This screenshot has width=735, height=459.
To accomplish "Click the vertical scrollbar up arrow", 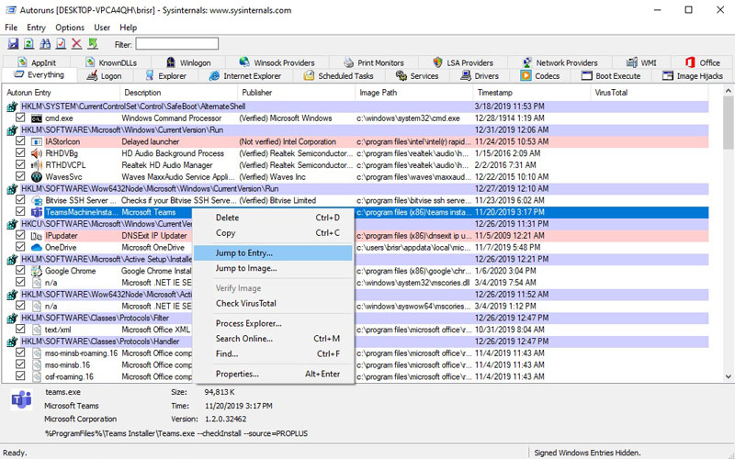I will click(x=729, y=92).
